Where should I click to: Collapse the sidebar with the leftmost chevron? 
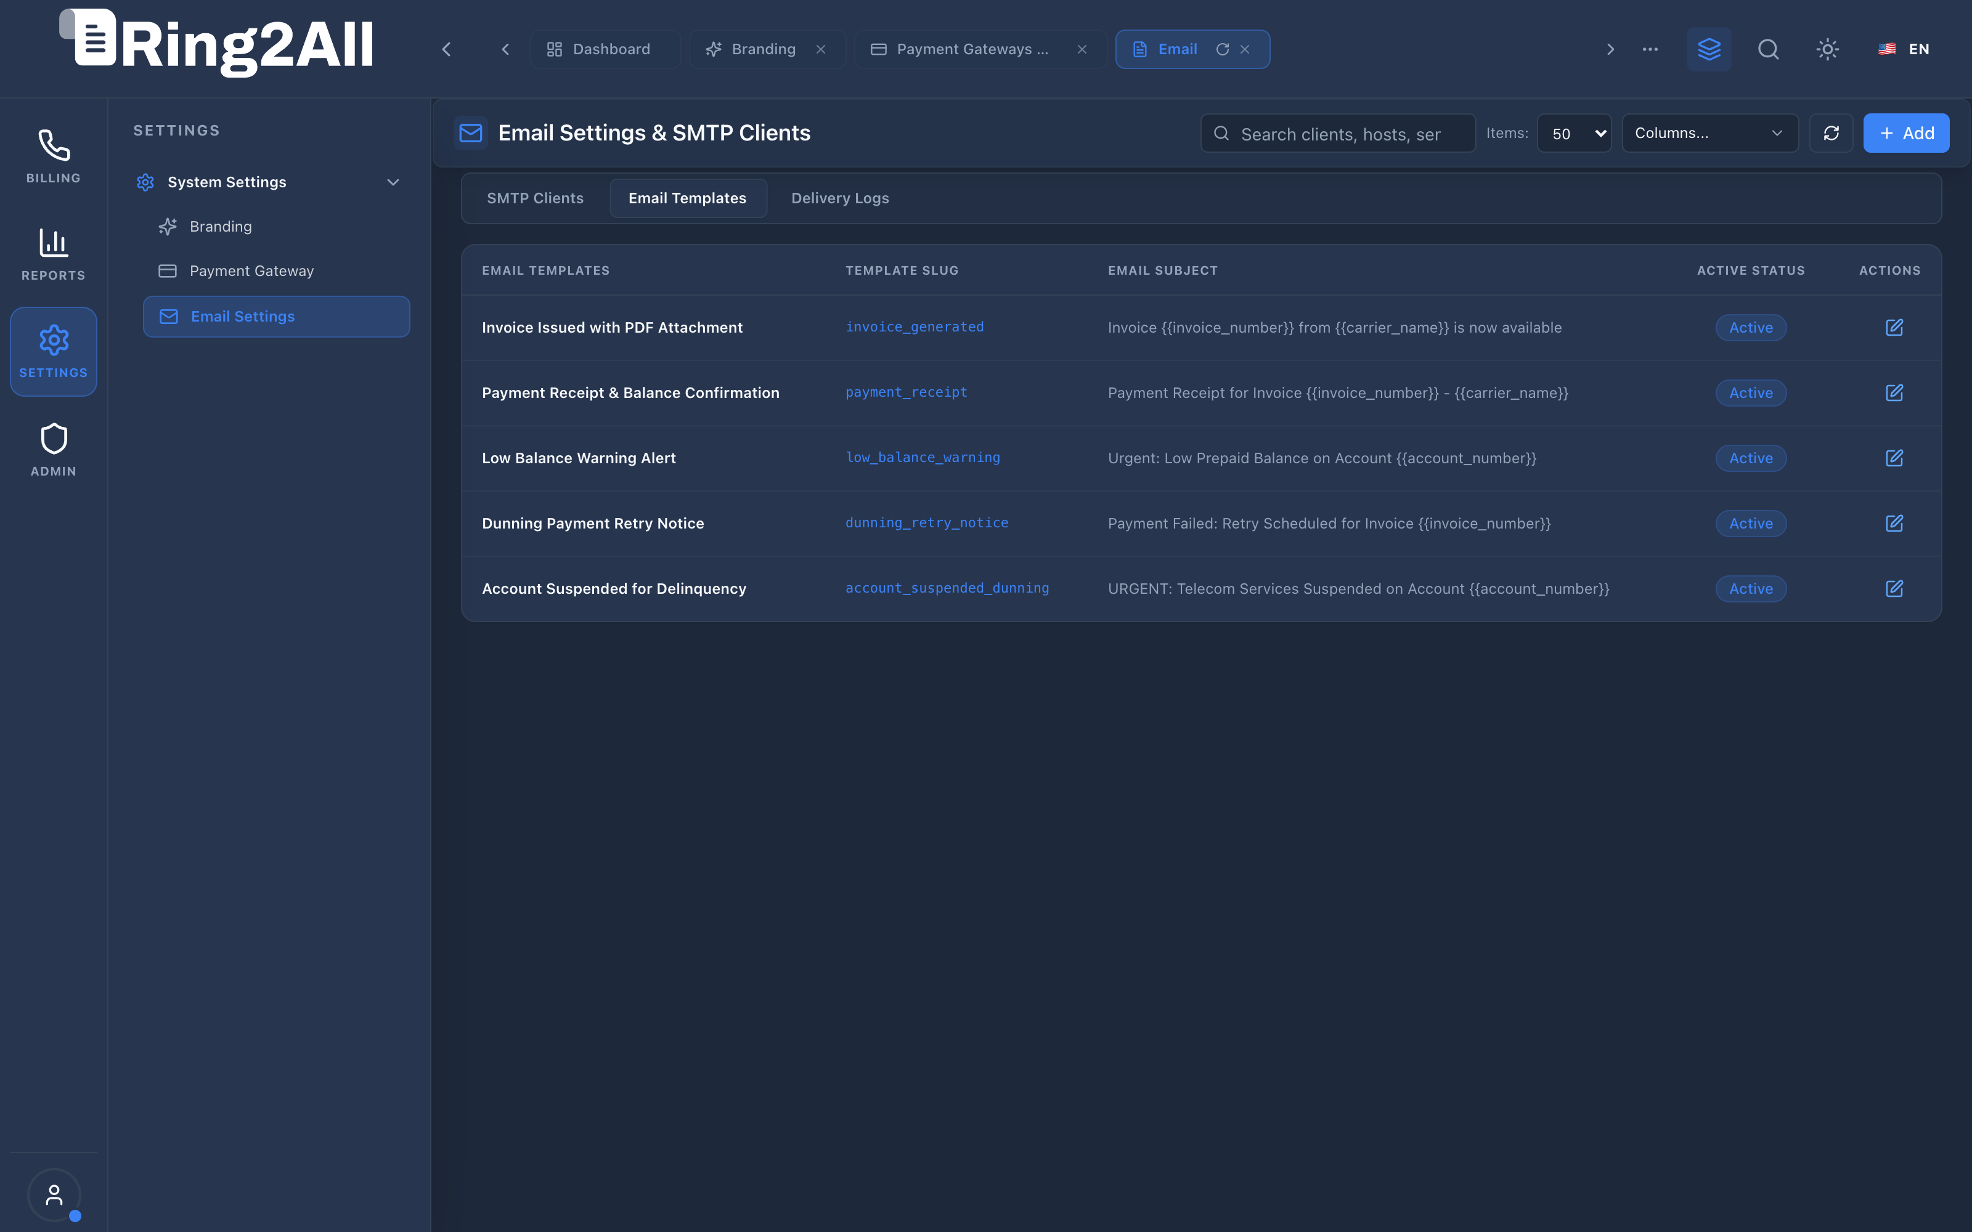click(447, 49)
